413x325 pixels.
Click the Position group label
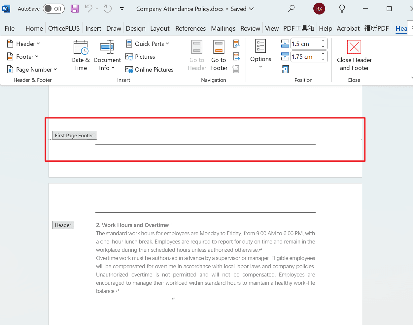click(303, 80)
